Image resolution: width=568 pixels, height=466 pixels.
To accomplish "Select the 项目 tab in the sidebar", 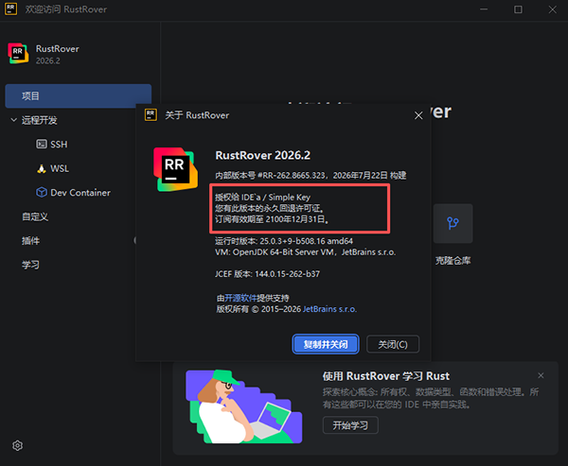I will [79, 95].
